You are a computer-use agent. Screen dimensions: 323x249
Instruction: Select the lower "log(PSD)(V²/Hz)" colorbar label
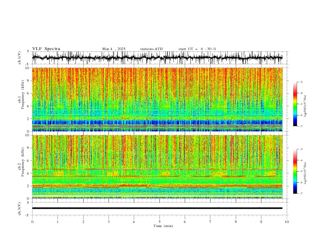click(305, 173)
